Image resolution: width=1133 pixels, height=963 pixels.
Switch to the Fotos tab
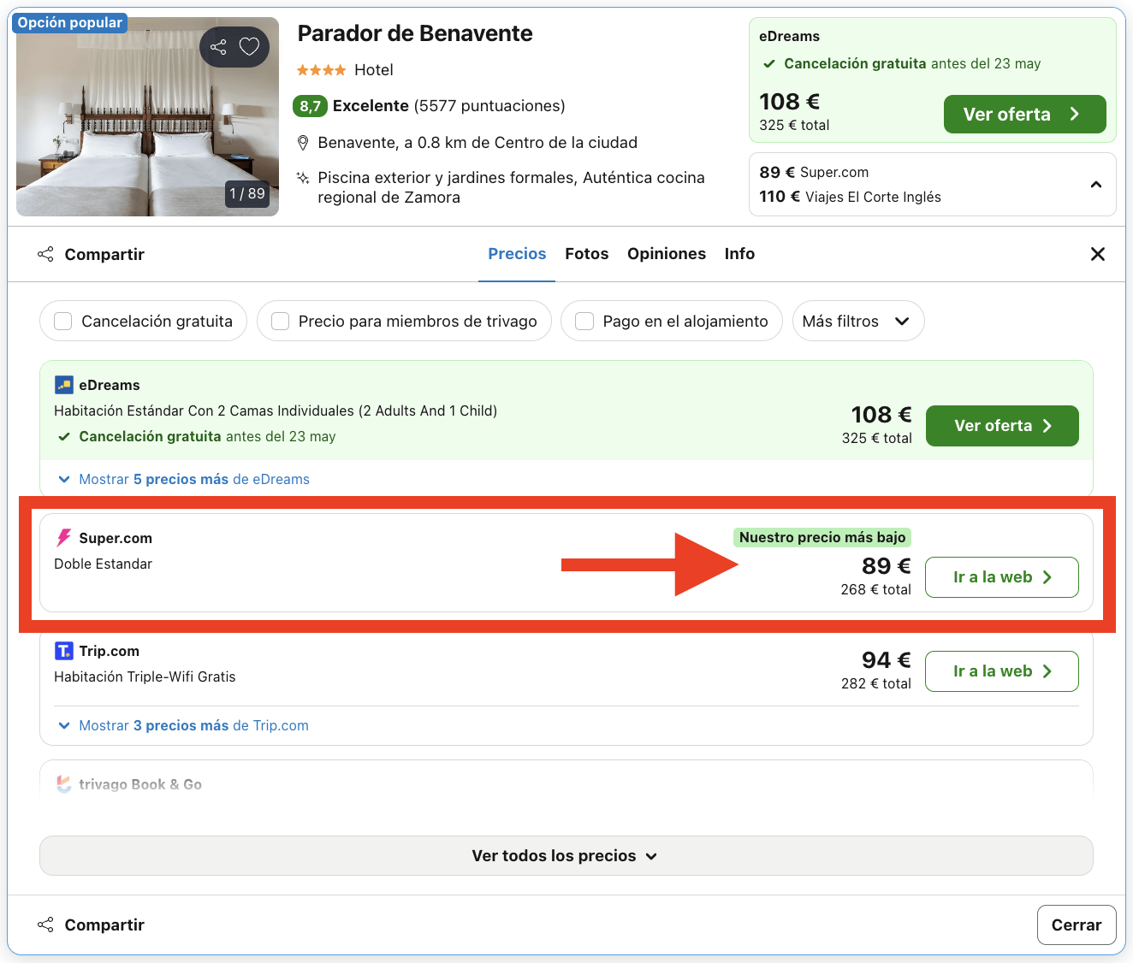pos(586,253)
